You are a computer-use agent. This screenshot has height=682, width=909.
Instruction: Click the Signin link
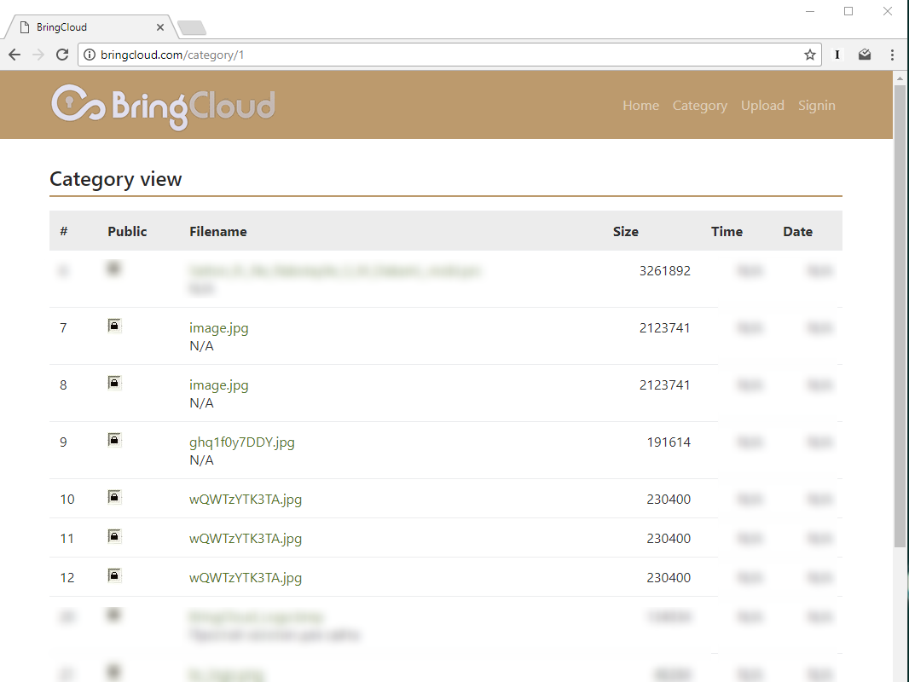(x=816, y=105)
